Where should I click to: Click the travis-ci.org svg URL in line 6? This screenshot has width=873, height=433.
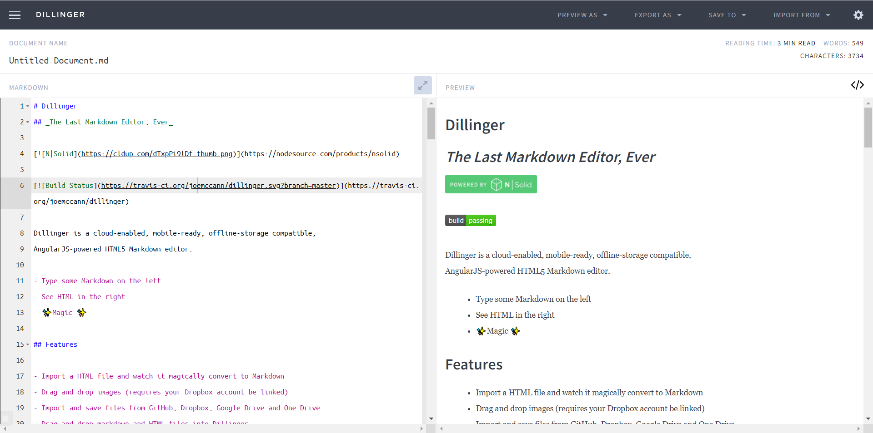[x=219, y=186]
